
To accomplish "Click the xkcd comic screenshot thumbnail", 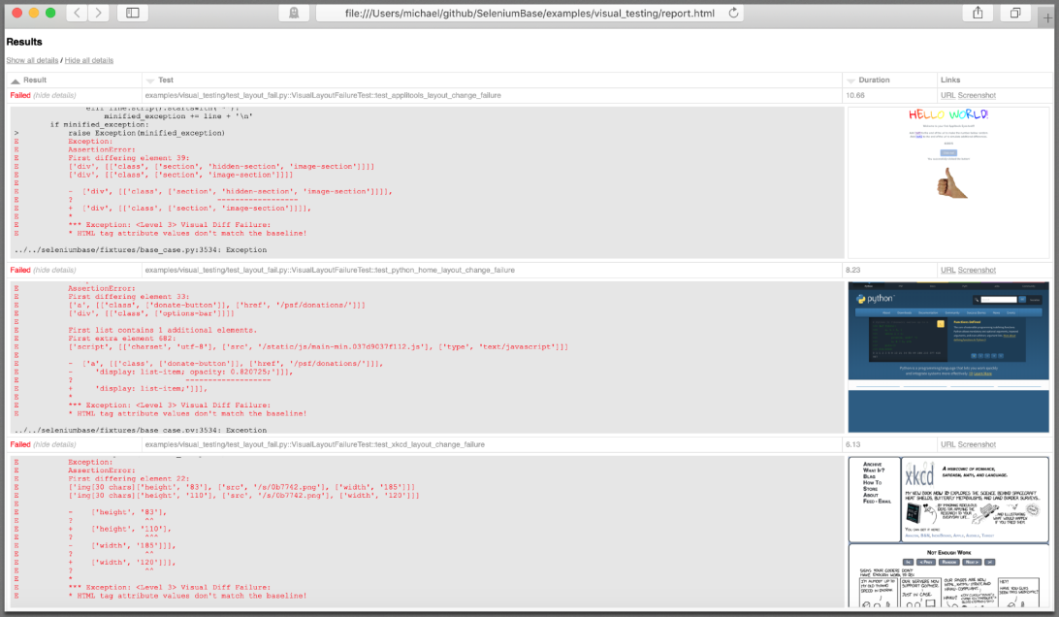I will tap(947, 534).
